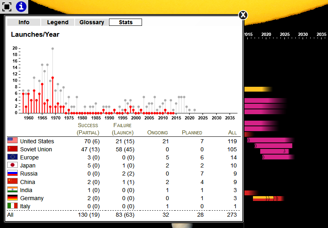Image resolution: width=328 pixels, height=228 pixels.
Task: Click United States success value 70 (6)
Action: (92, 141)
